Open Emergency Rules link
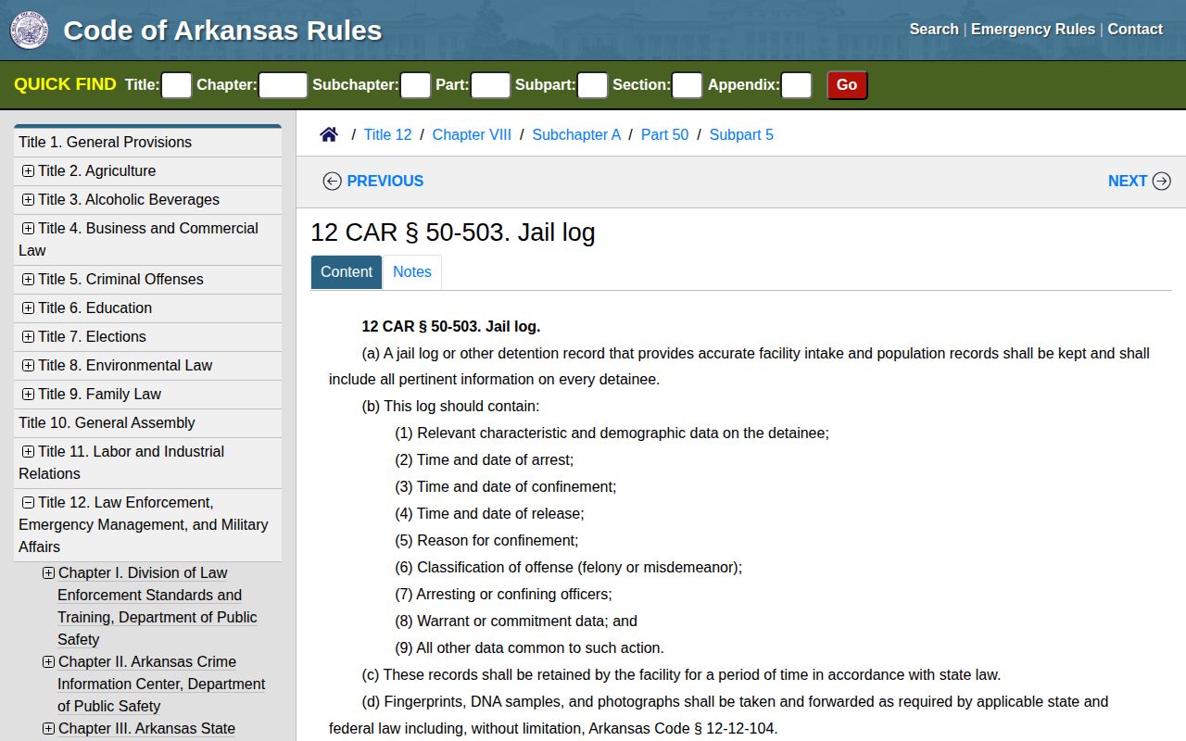This screenshot has height=741, width=1186. 1033,29
